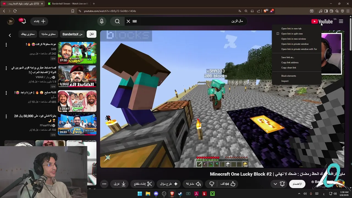Image resolution: width=352 pixels, height=198 pixels.
Task: Open the Brave Wallet icon
Action: pyautogui.click(x=331, y=11)
